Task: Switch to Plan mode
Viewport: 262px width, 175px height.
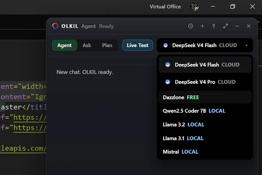Action: [107, 45]
